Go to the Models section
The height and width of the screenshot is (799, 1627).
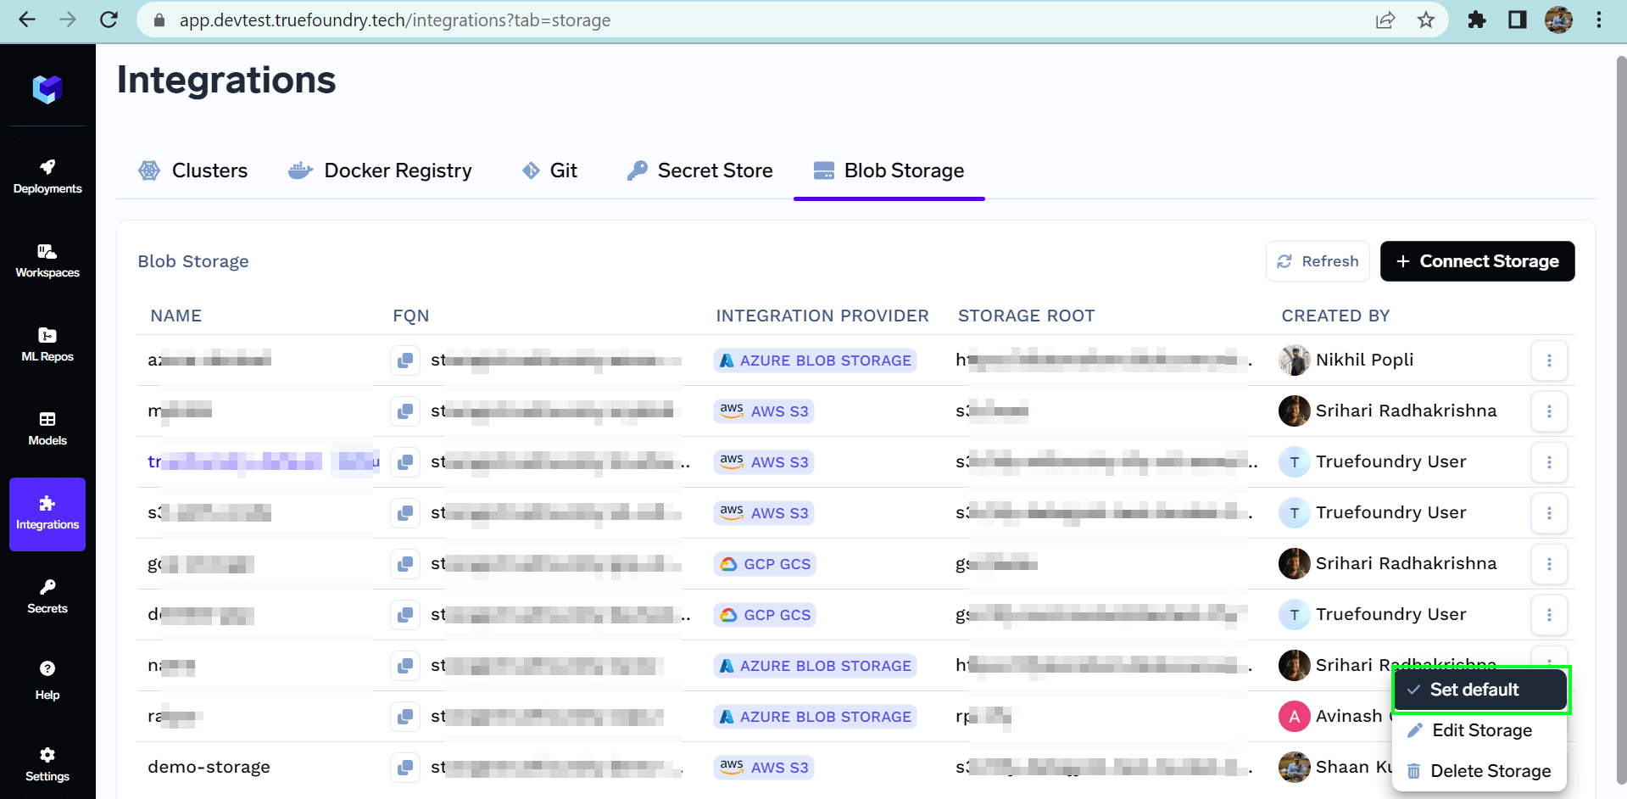point(47,428)
